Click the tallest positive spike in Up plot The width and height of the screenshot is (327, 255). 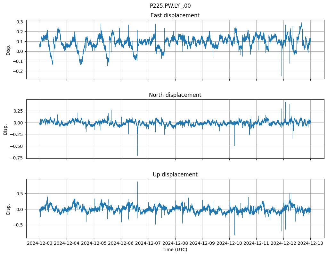(x=138, y=183)
